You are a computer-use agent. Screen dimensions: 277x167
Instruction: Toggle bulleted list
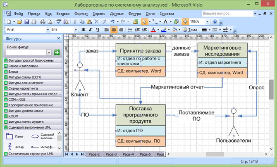tap(130, 30)
